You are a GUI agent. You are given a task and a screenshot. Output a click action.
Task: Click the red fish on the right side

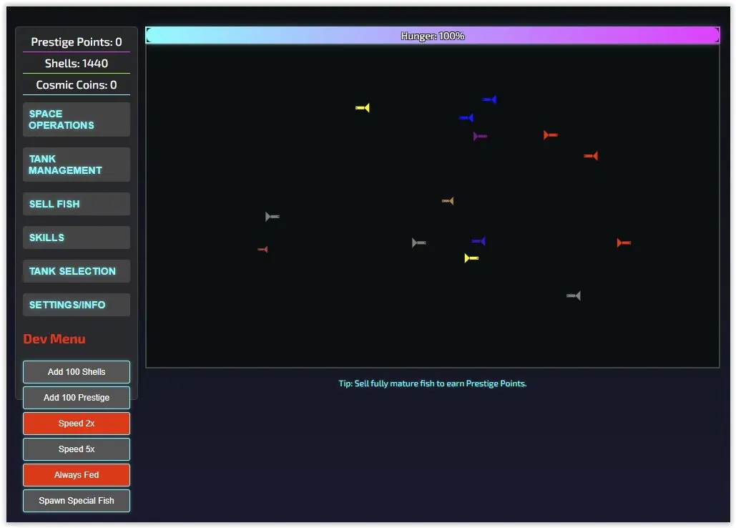click(622, 243)
